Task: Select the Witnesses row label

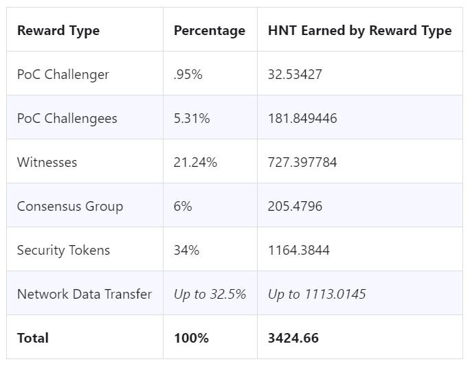Action: pos(47,162)
